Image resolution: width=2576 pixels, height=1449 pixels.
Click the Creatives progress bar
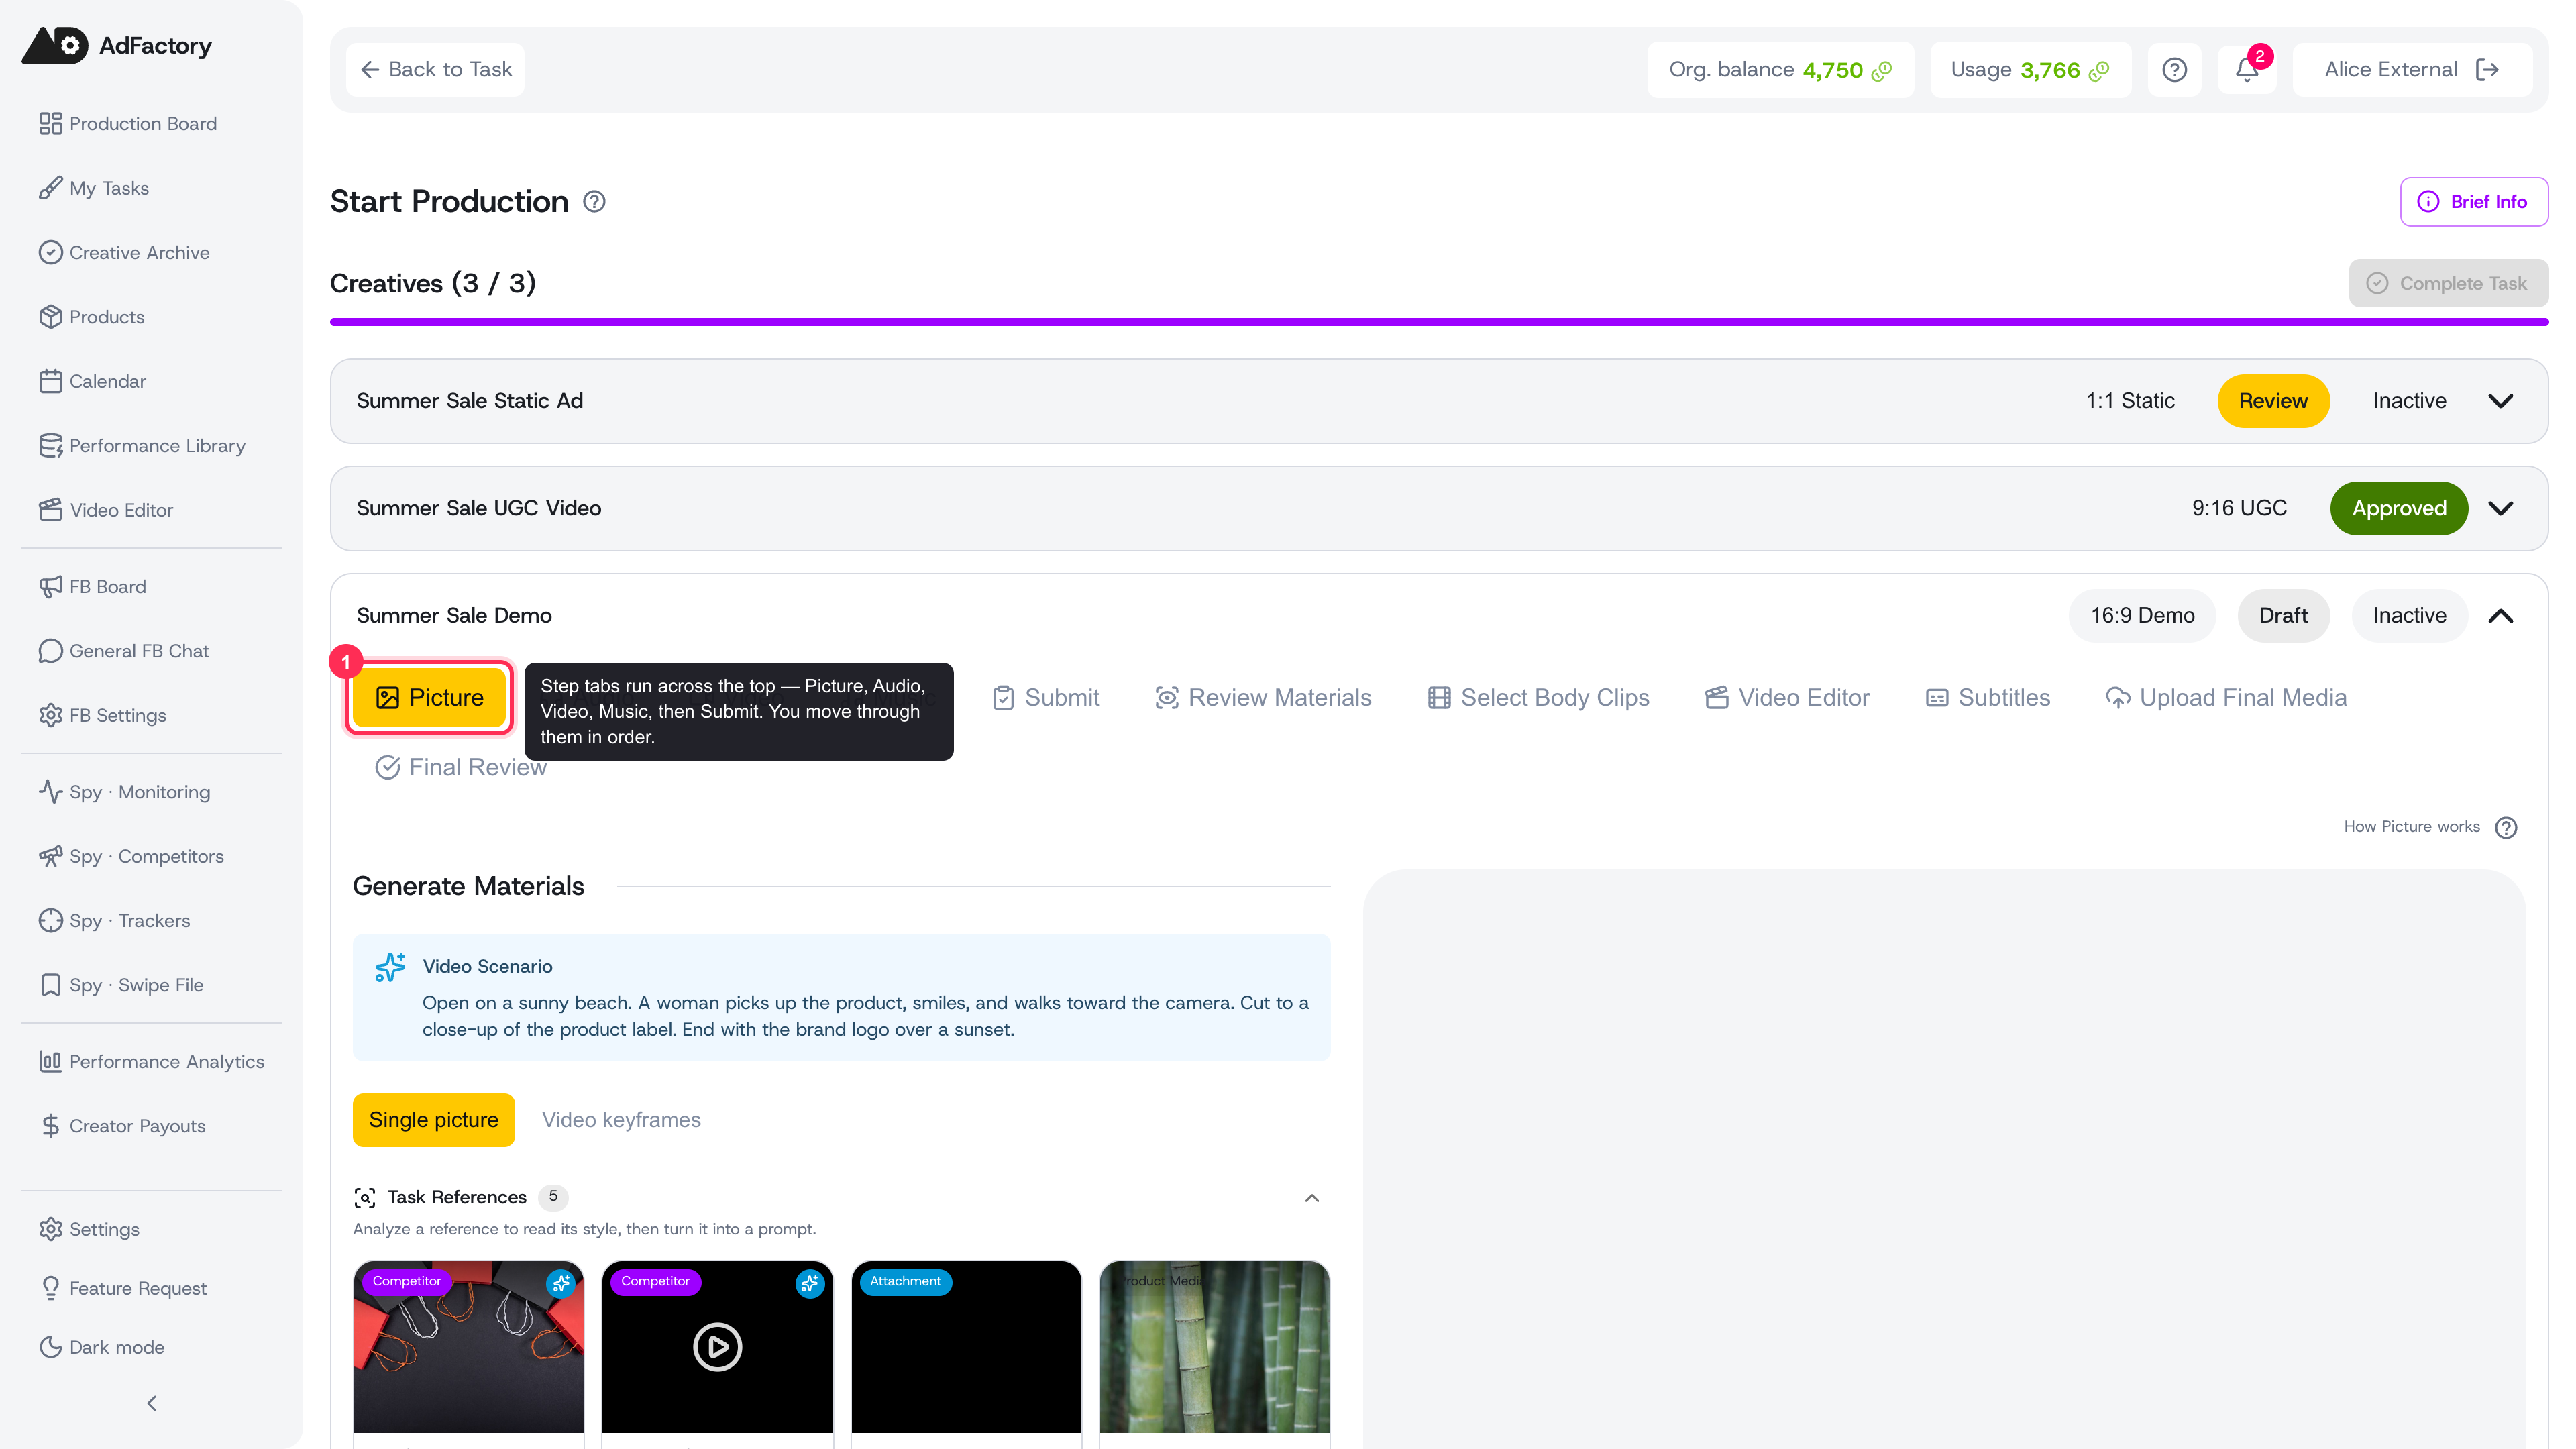(x=1439, y=322)
